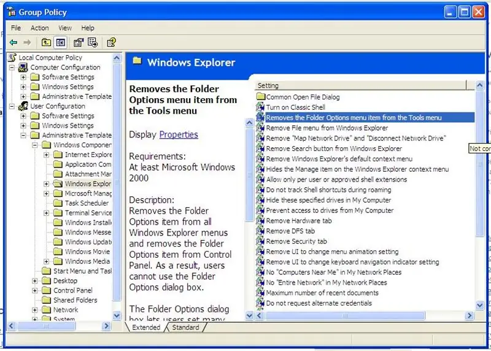The image size is (491, 351).
Task: Open the Action menu
Action: click(x=39, y=28)
